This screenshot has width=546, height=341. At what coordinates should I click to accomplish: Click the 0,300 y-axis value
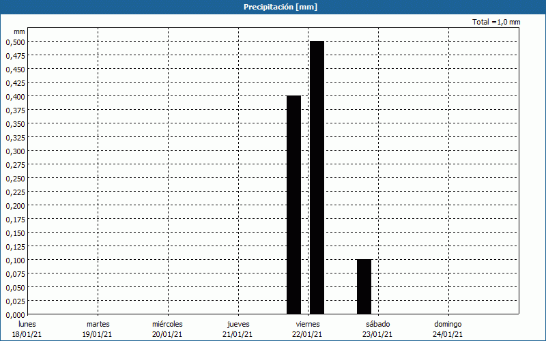pos(16,151)
